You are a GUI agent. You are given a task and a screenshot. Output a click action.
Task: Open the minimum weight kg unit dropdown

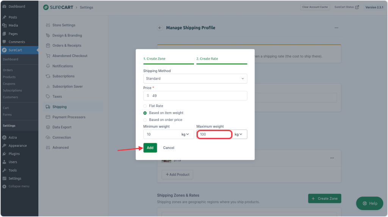[185, 134]
